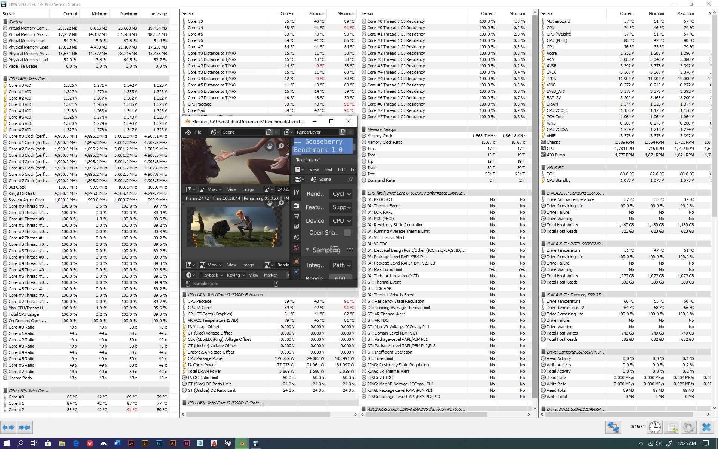718x449 pixels.
Task: Open the World properties globe tab
Action: coord(296,248)
